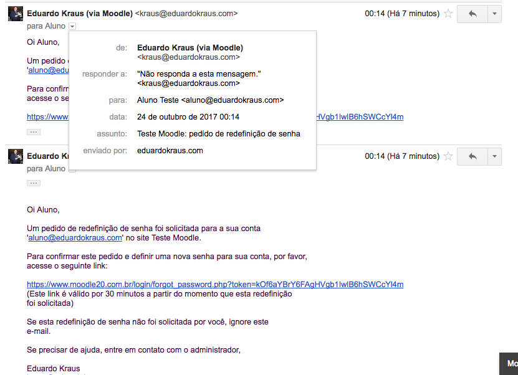Select date '24 de outubro de 2017 00:14'
Viewport: 518px width, 375px height.
click(x=188, y=117)
